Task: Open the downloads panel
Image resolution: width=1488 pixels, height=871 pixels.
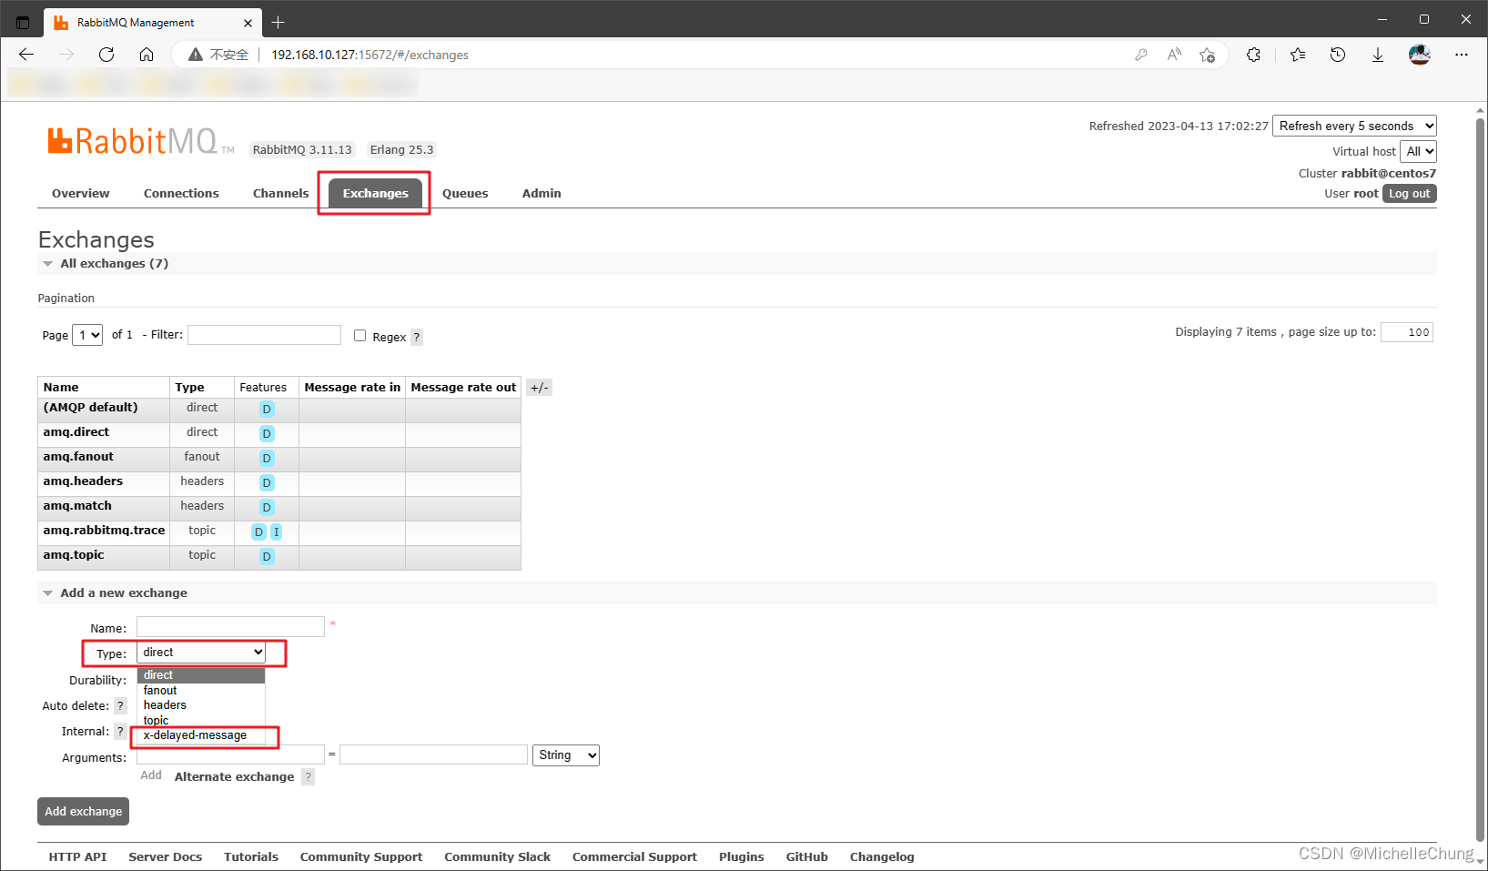Action: click(x=1378, y=55)
